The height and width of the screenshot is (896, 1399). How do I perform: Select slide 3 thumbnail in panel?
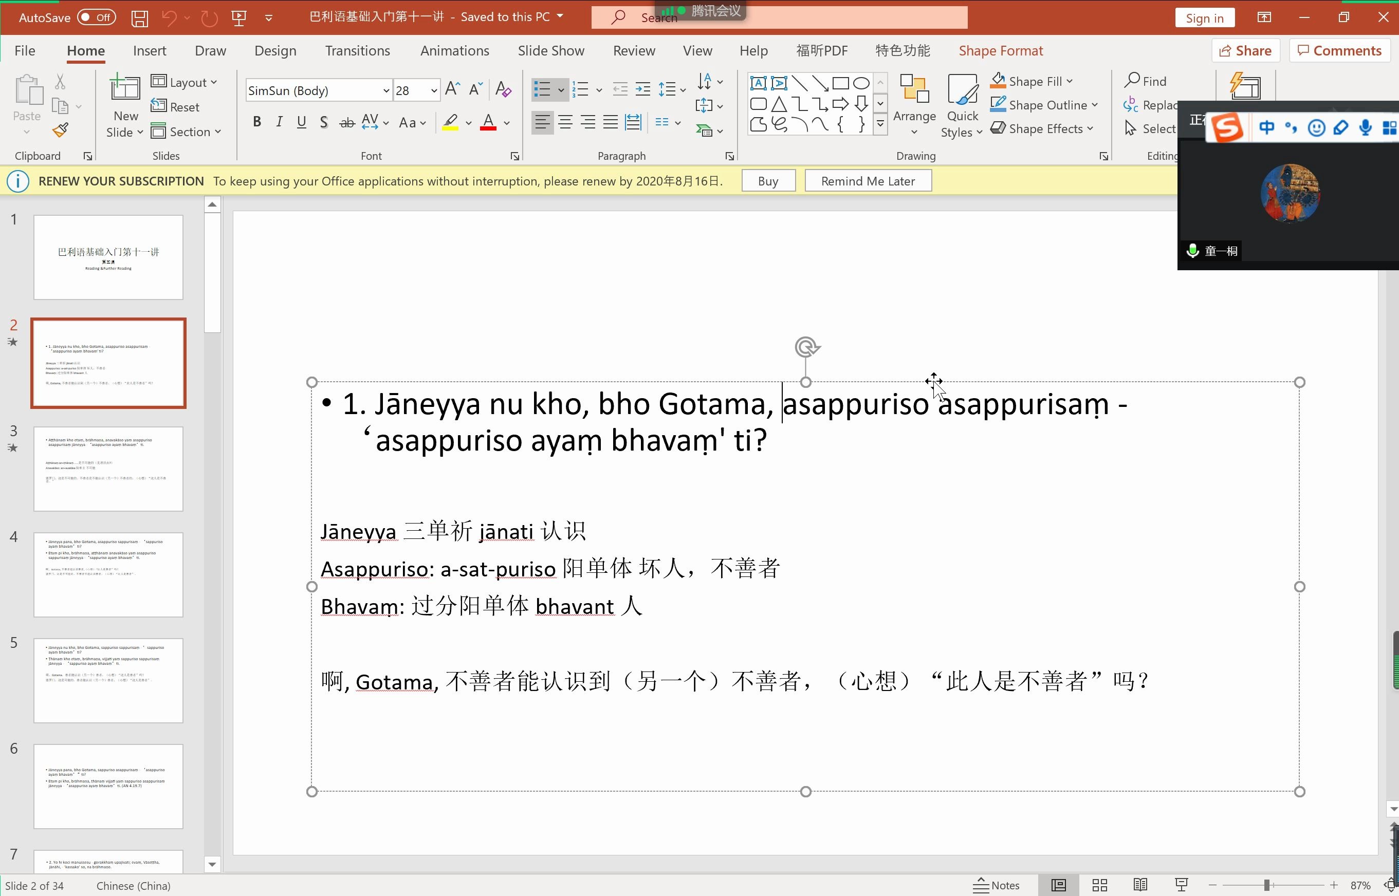[x=108, y=467]
